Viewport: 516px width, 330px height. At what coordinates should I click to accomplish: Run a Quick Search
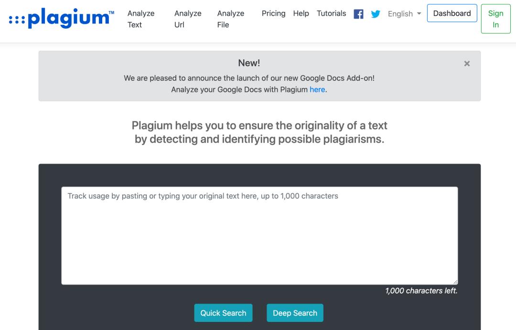click(x=223, y=313)
